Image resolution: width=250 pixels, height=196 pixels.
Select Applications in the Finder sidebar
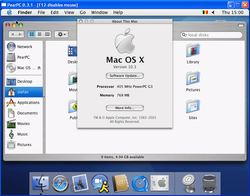coord(24,102)
